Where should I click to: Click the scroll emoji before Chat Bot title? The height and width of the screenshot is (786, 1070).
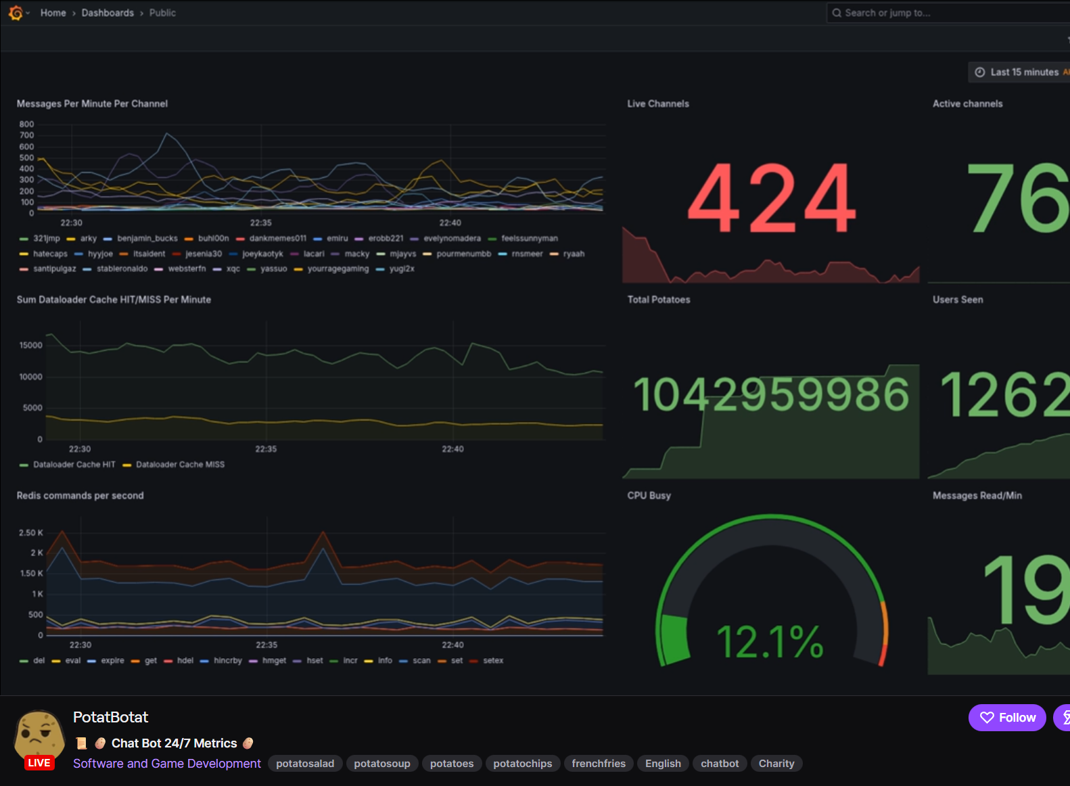82,743
